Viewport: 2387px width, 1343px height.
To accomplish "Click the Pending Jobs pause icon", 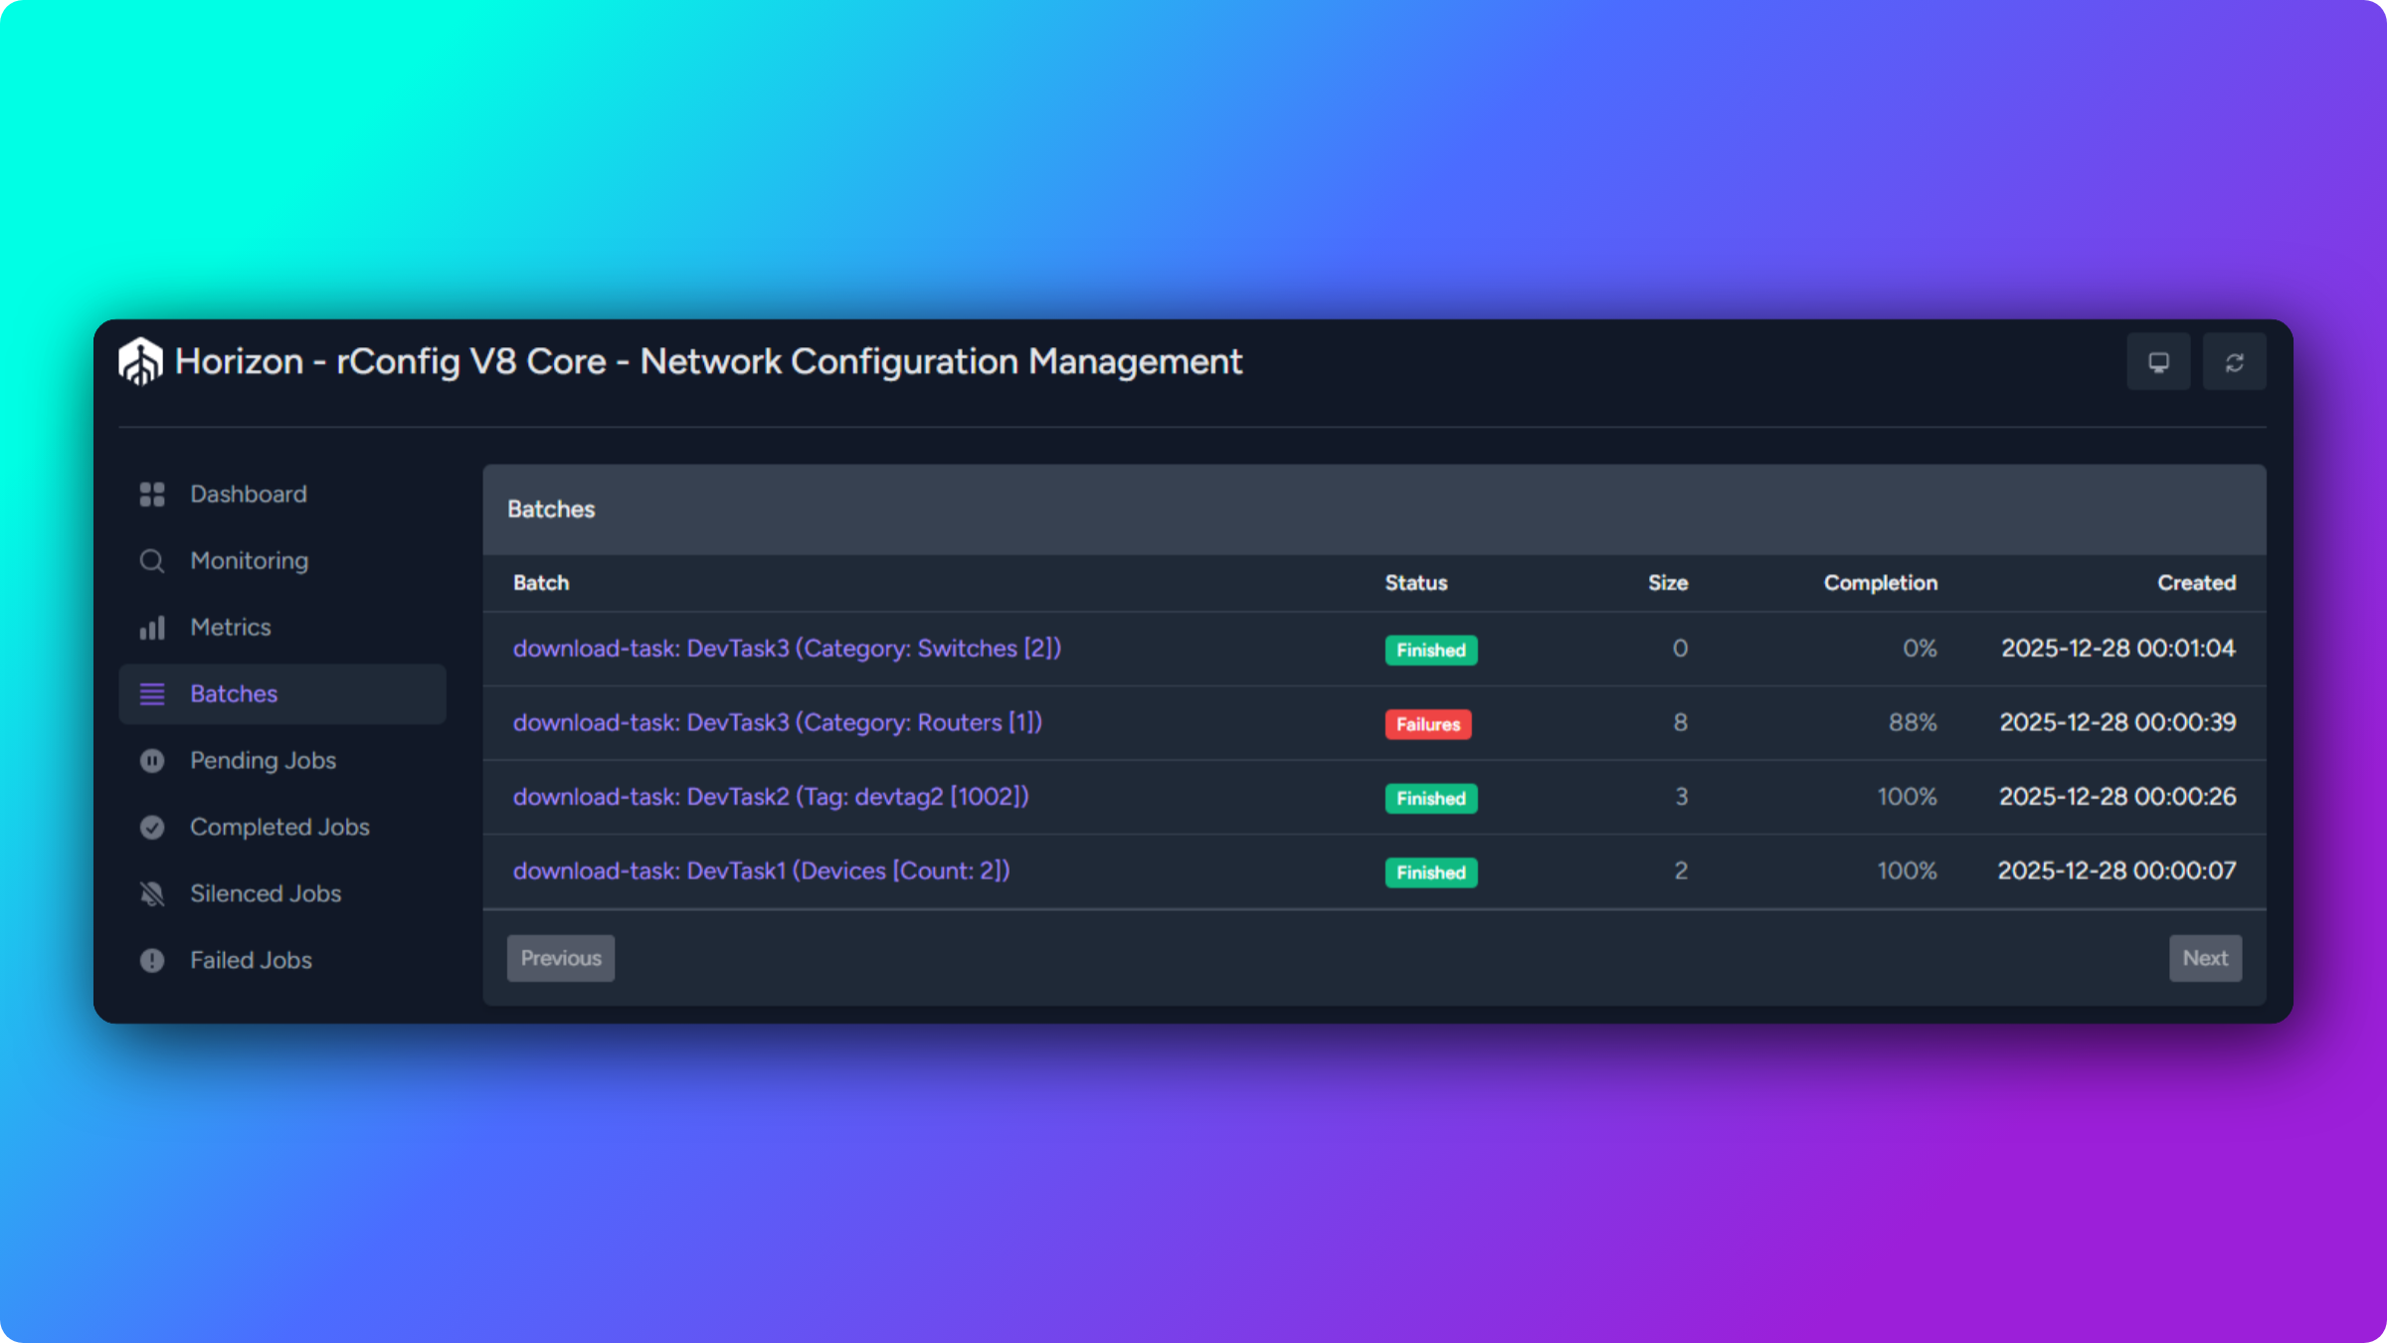I will tap(152, 761).
